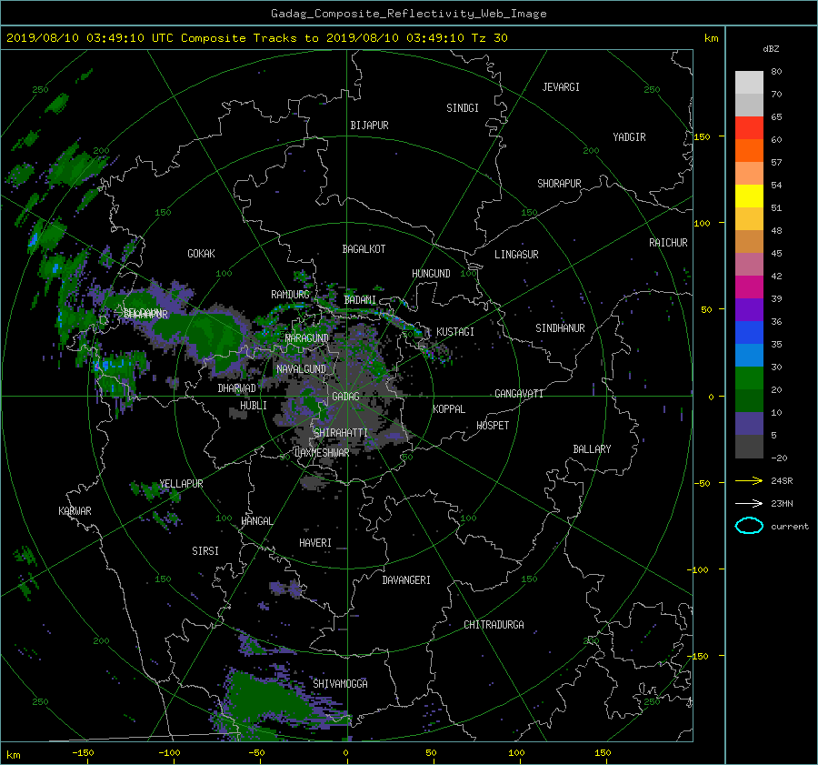818x765 pixels.
Task: Choose the dark green 10–20 dBZ swatch
Action: 749,400
